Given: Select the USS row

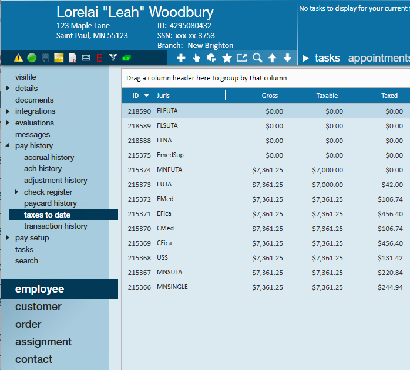Looking at the screenshot, I should tap(266, 258).
